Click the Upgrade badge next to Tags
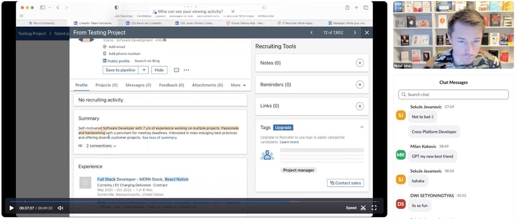The image size is (516, 219). pyautogui.click(x=283, y=127)
